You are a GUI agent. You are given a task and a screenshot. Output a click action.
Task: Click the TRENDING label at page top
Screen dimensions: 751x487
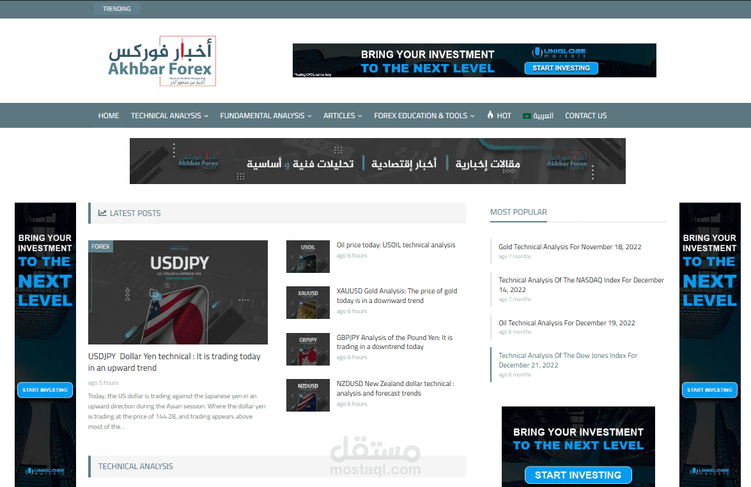click(117, 8)
